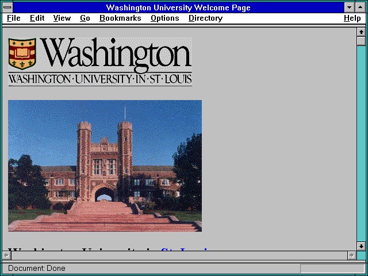Click the minimize arrow in title bar
This screenshot has width=368, height=276.
point(349,7)
